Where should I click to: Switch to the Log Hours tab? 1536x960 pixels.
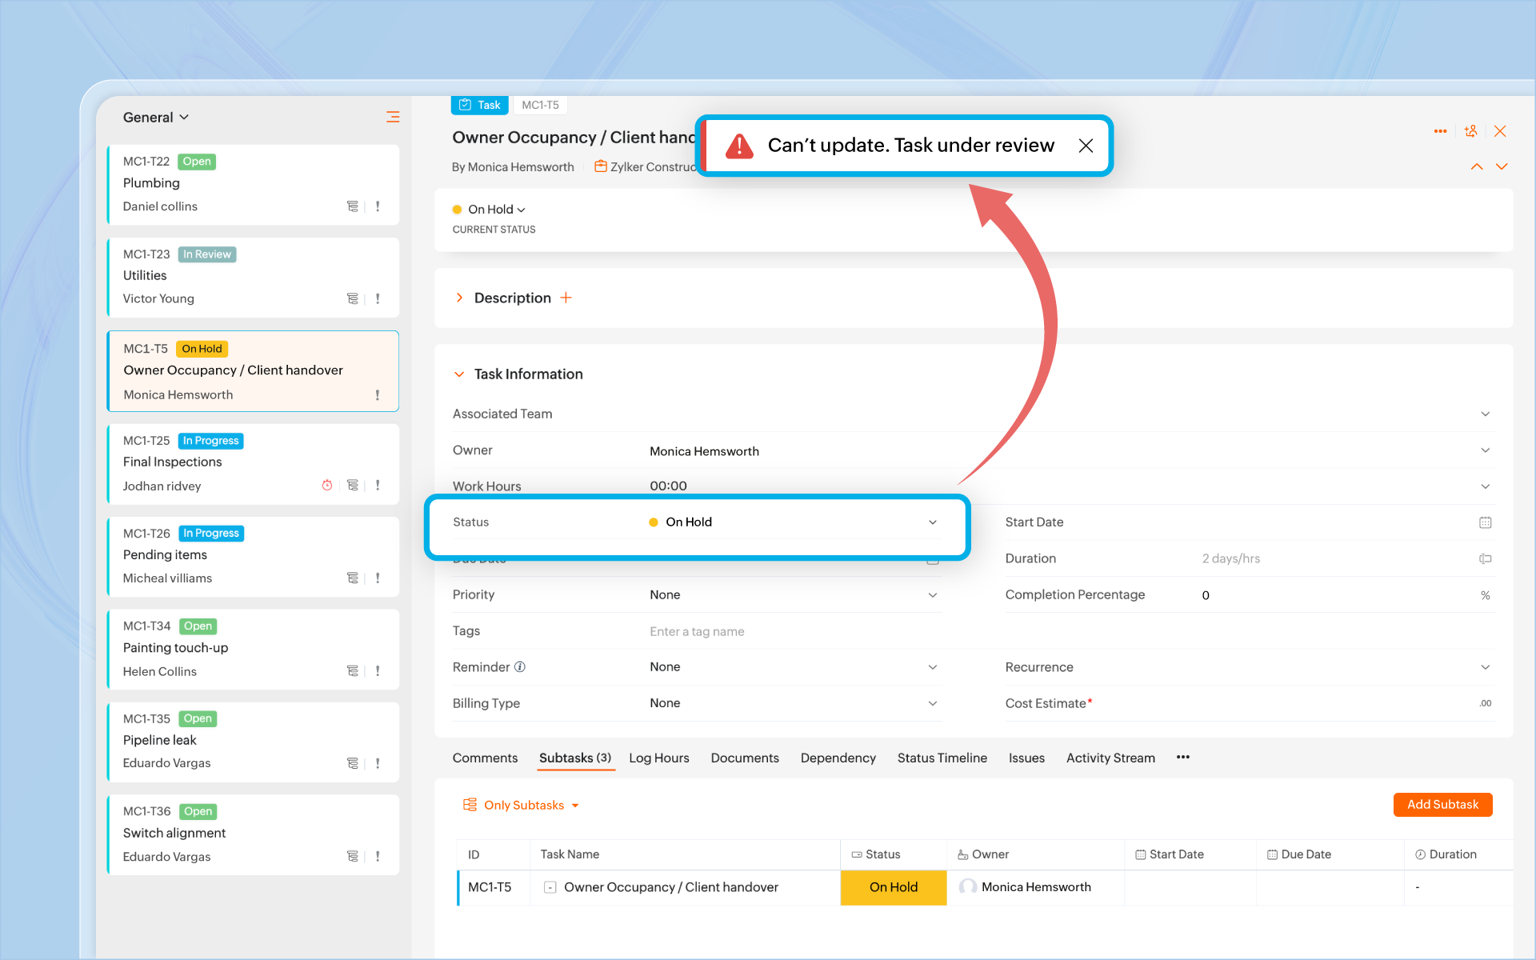(658, 758)
